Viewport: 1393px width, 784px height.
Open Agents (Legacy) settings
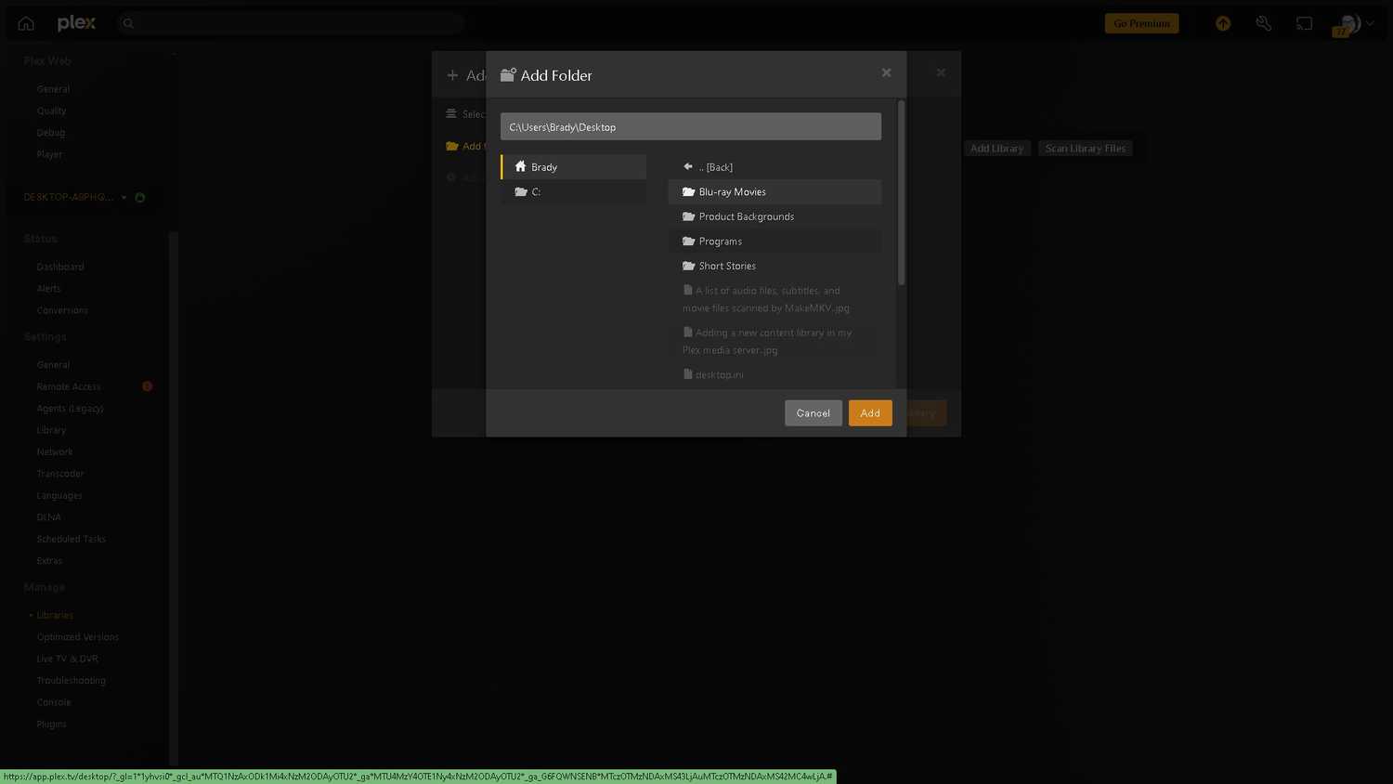pos(70,409)
